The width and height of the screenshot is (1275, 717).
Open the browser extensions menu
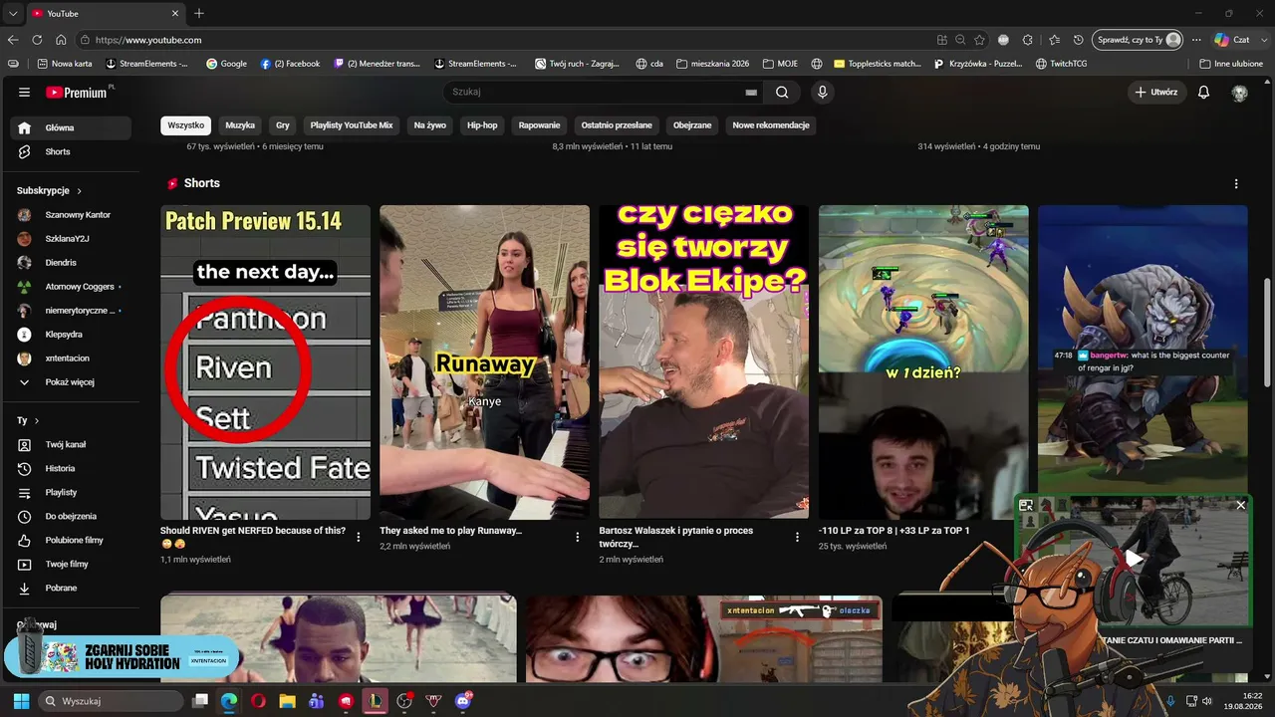[1028, 40]
